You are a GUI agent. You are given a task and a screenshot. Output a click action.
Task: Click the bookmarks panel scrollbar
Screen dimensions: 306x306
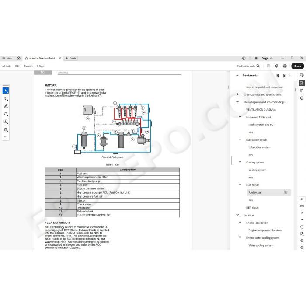[295, 90]
